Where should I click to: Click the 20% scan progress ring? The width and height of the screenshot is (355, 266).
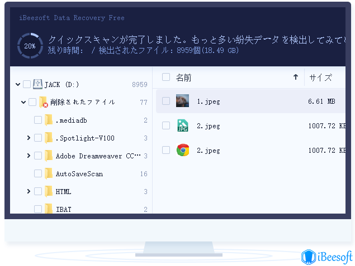click(x=30, y=46)
